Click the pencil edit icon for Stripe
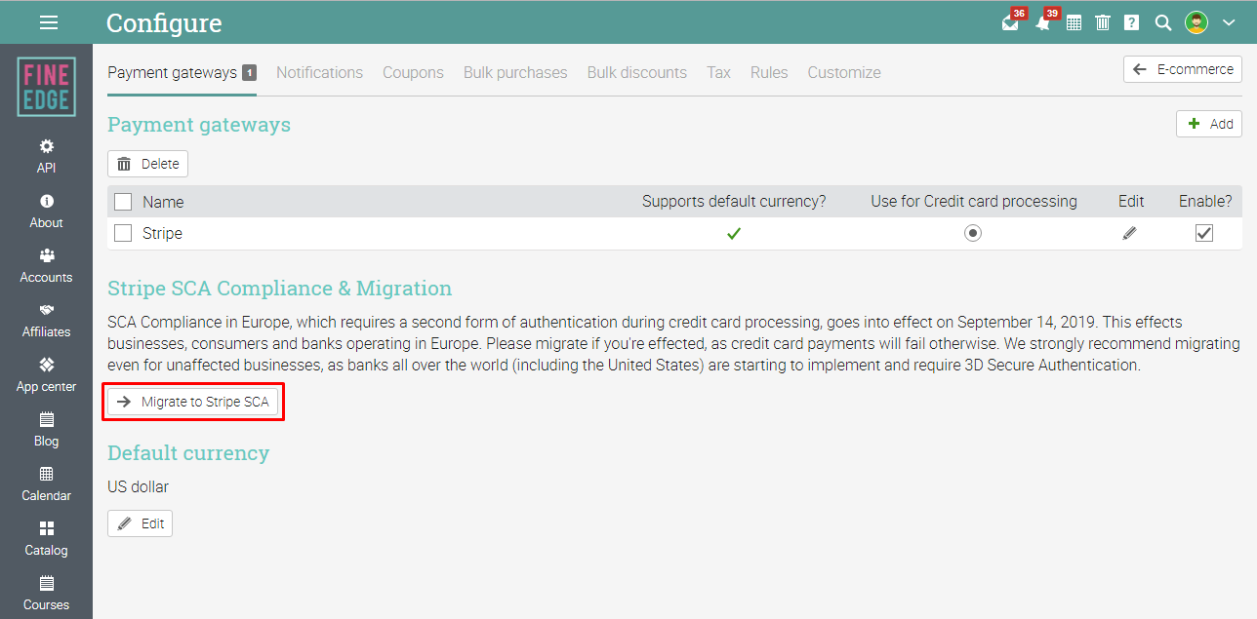1257x619 pixels. (x=1130, y=233)
